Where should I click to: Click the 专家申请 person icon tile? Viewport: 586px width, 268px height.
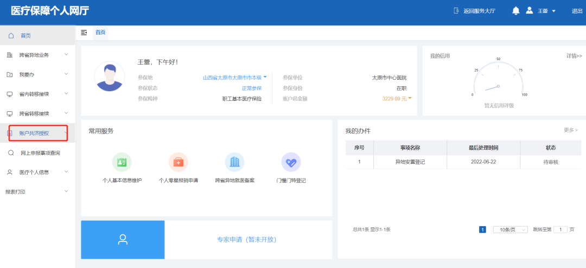click(x=123, y=239)
